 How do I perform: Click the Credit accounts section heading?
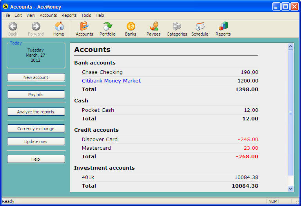coord(96,130)
